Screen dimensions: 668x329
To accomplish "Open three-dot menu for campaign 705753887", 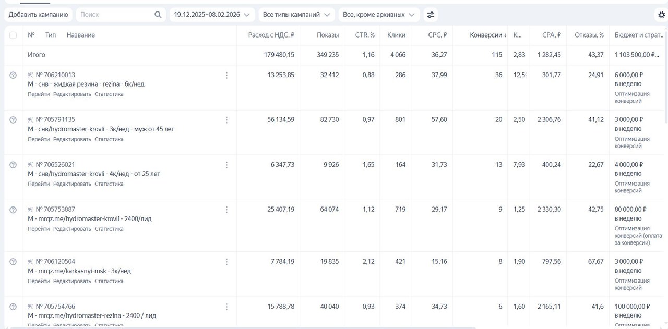I will point(226,210).
